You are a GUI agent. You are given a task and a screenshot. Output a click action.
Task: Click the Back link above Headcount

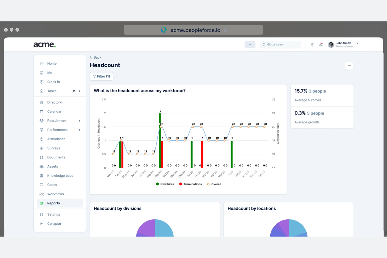point(95,57)
